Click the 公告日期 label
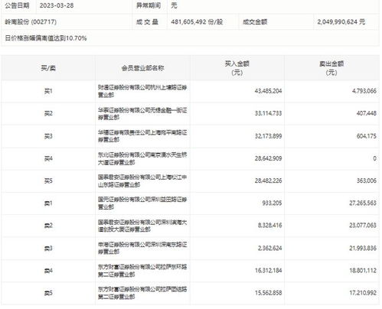Image resolution: width=382 pixels, height=309 pixels. coord(17,5)
